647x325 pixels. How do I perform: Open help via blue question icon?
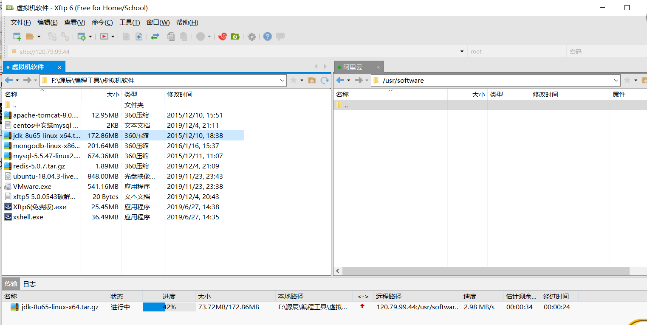(267, 36)
